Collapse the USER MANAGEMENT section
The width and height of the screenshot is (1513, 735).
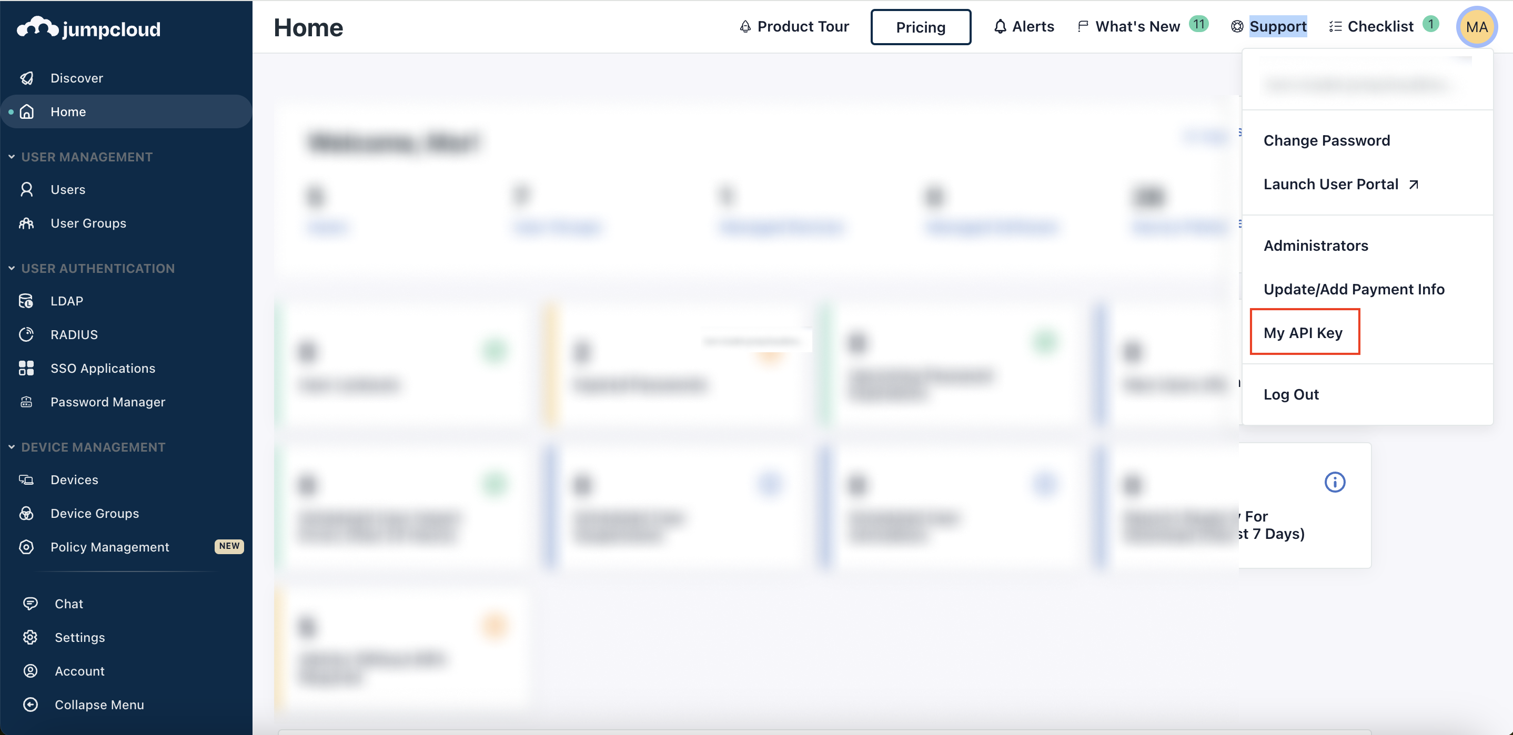coord(11,156)
